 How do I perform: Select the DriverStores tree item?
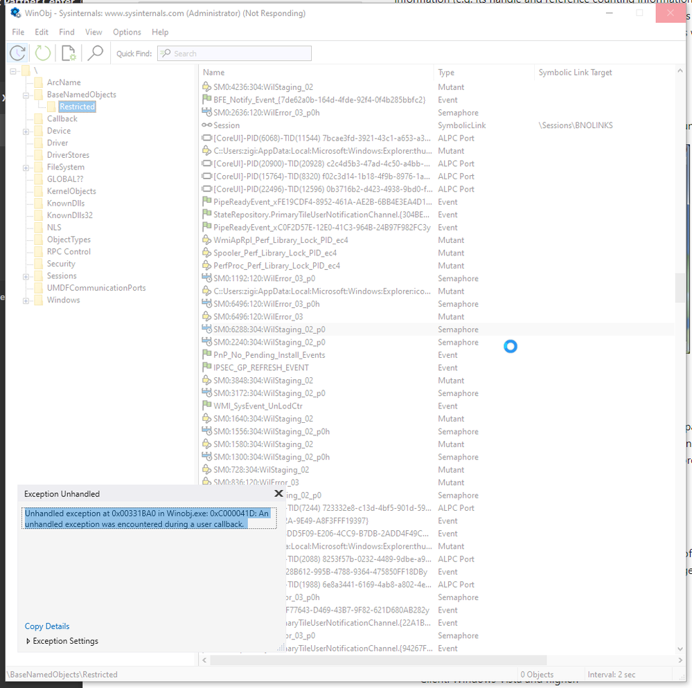(x=68, y=155)
